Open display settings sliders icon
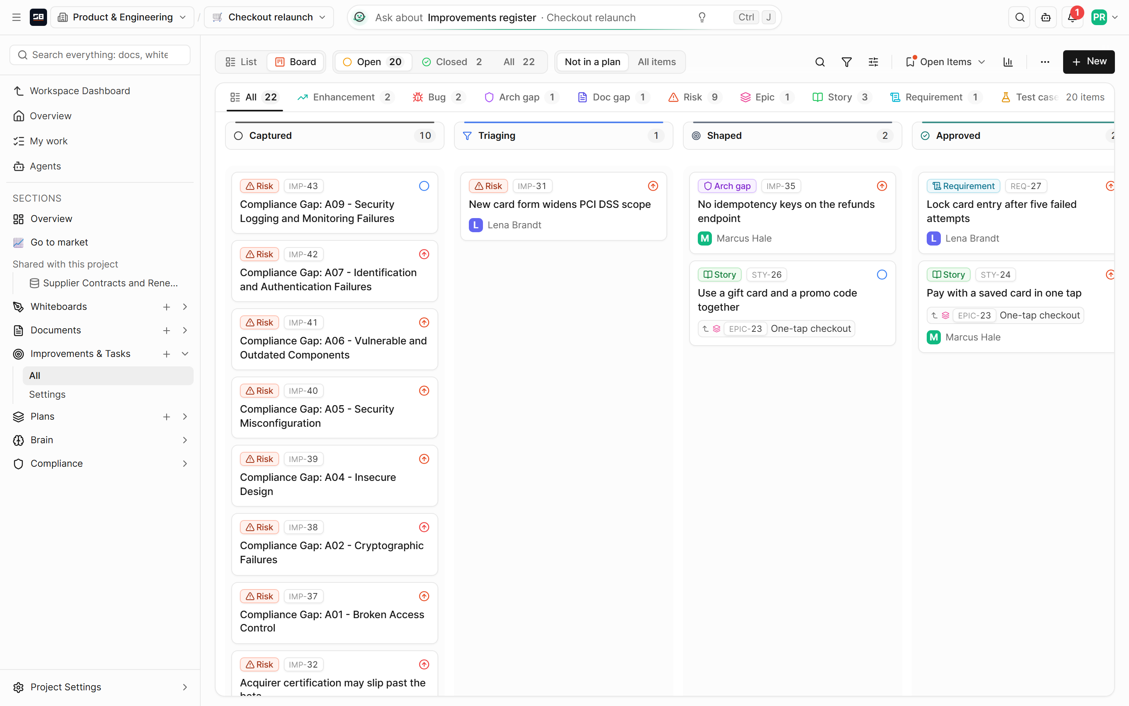The image size is (1129, 706). (873, 62)
